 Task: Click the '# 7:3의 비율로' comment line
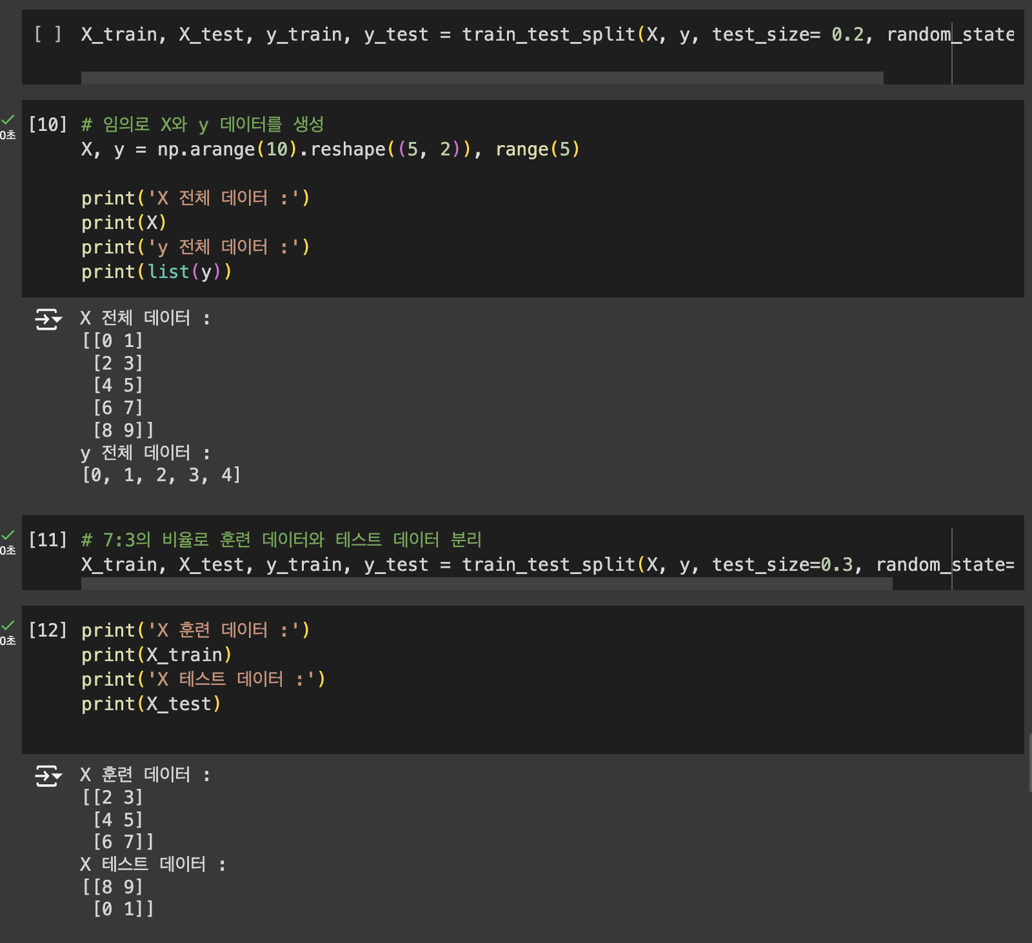tap(281, 540)
